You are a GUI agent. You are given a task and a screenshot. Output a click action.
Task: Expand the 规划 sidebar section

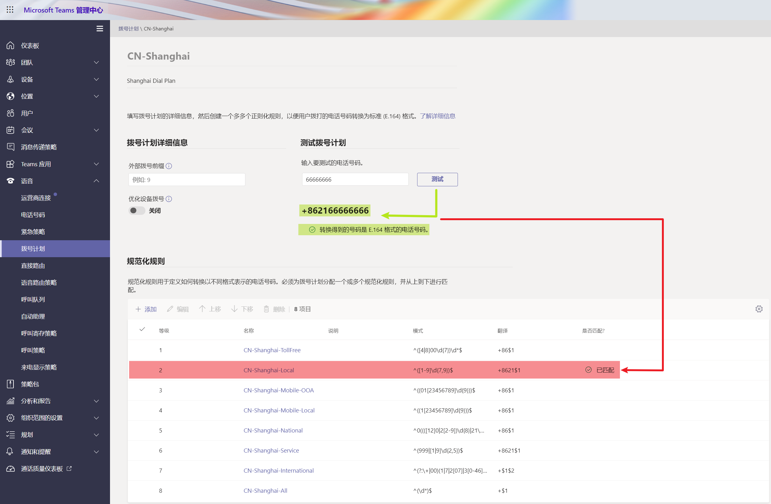click(x=96, y=434)
